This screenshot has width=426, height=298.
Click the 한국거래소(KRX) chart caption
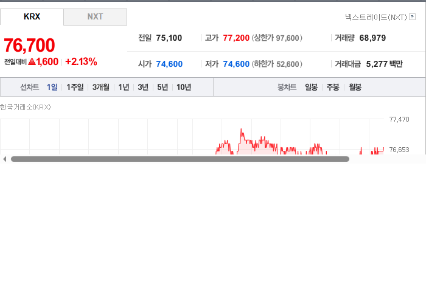coord(26,107)
